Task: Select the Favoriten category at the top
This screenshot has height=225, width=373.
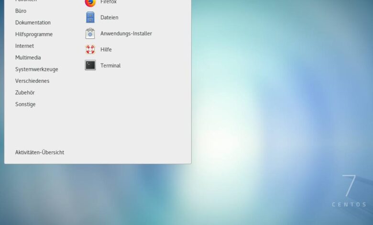Action: (x=26, y=1)
